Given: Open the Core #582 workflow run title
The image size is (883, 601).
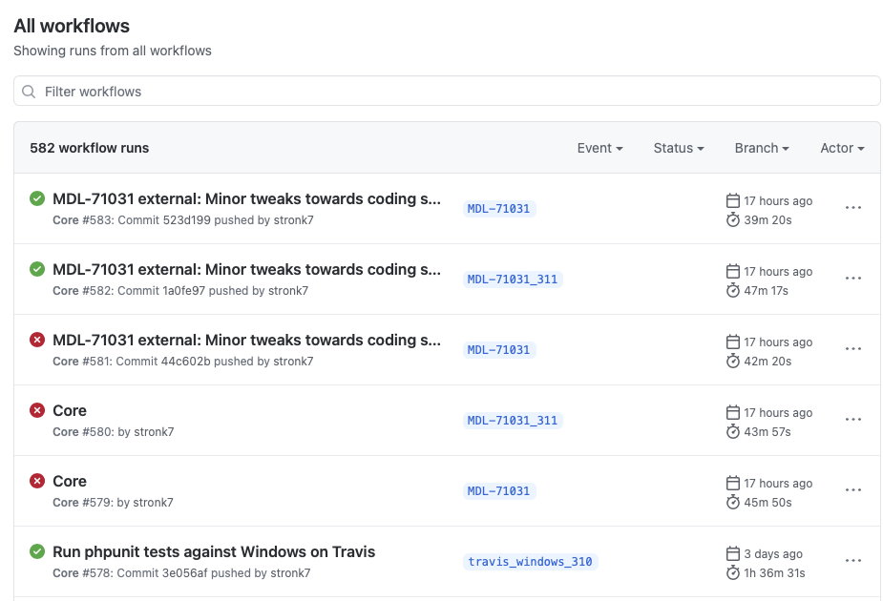Looking at the screenshot, I should click(x=246, y=270).
